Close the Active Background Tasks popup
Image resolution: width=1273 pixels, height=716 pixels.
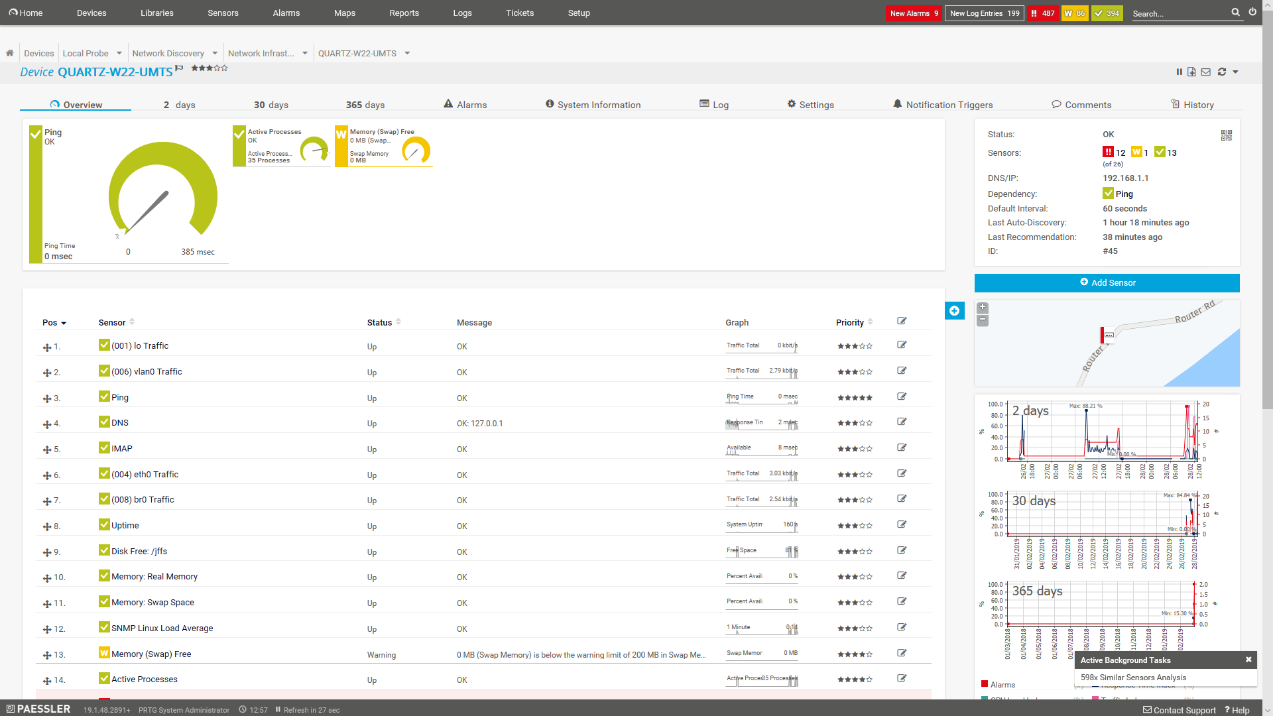tap(1248, 660)
